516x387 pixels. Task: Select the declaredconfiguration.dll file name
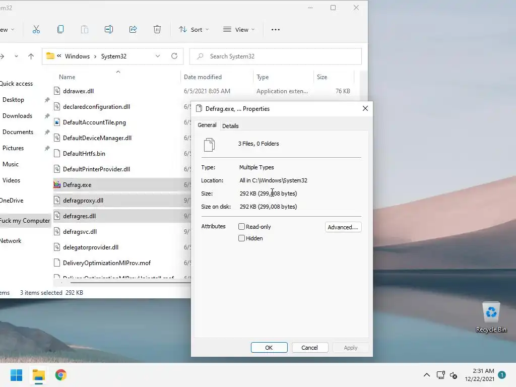[96, 107]
